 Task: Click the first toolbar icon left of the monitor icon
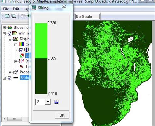pos(7,16)
